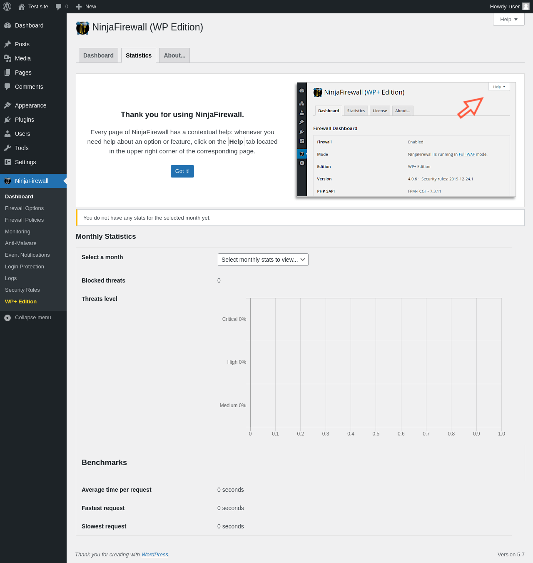Open the Appearance menu
This screenshot has height=563, width=533.
33,105
